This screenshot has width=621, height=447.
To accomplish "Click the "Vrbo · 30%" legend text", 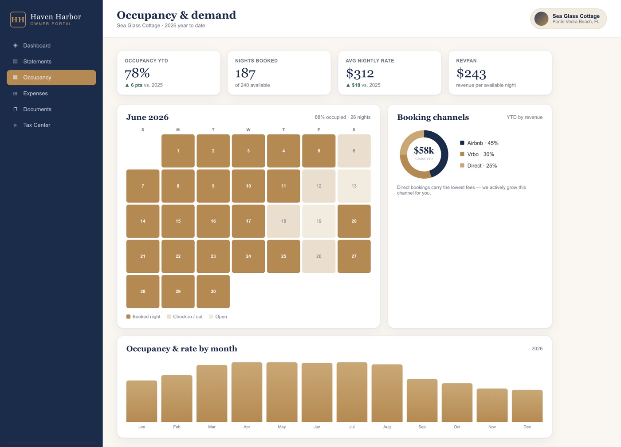I will point(480,154).
